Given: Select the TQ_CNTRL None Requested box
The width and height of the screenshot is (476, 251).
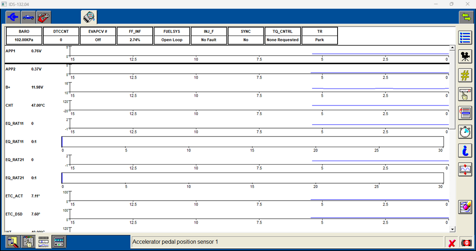Looking at the screenshot, I should tap(282, 36).
